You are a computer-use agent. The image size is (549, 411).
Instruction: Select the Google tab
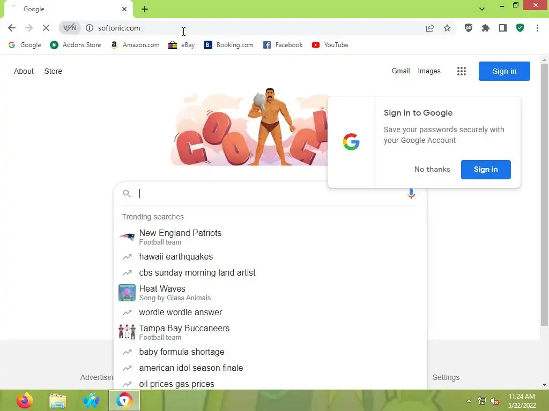[68, 9]
